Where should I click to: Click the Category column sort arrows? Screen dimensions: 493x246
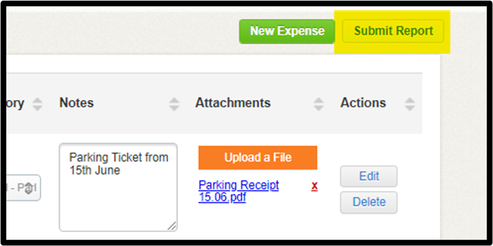37,104
